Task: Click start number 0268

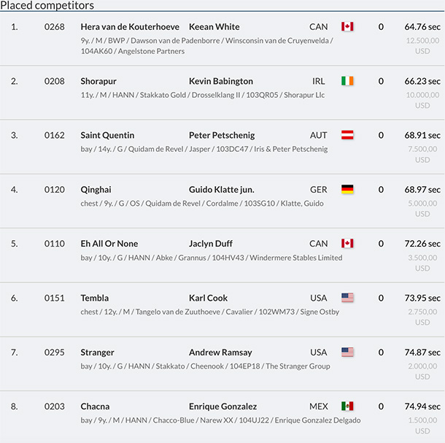Action: (54, 27)
